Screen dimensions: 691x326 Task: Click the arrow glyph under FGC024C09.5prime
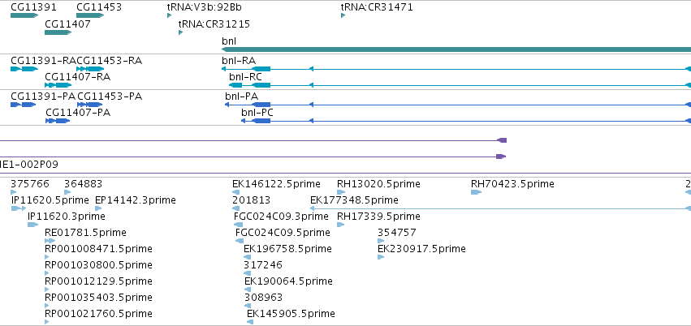[x=240, y=241]
